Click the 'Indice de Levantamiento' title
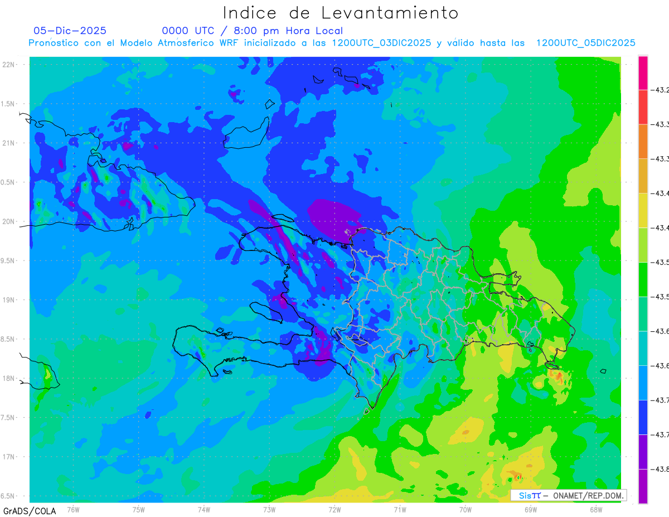Image resolution: width=669 pixels, height=517 pixels. [x=340, y=13]
